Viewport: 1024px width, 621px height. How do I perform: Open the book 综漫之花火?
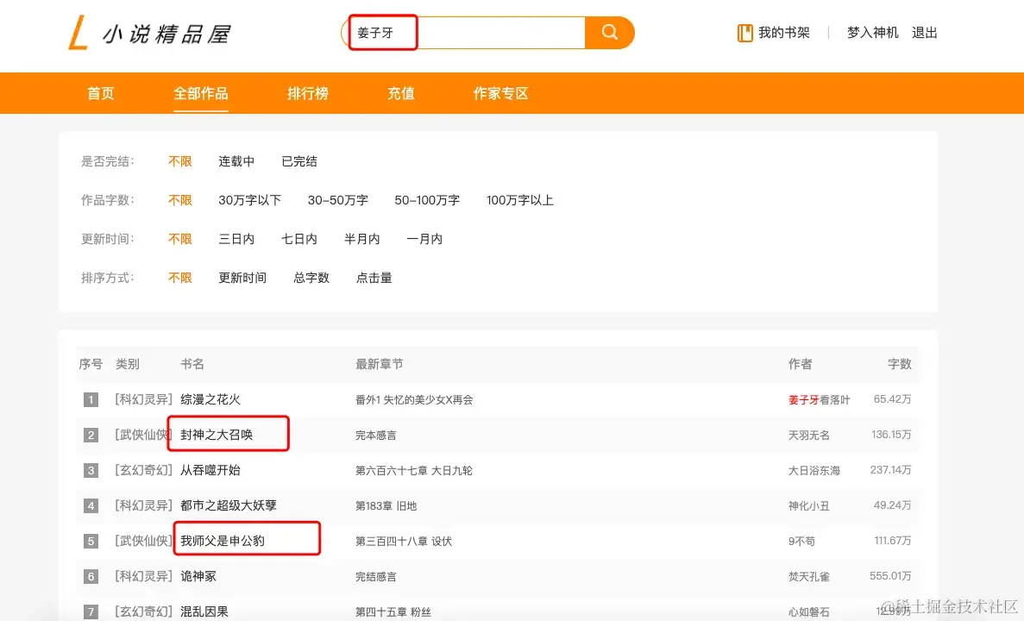click(x=210, y=399)
